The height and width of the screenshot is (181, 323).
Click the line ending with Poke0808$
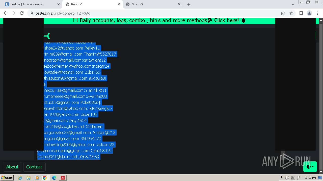click(73, 102)
